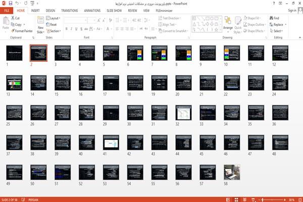The height and width of the screenshot is (202, 303).
Task: Select slide 10 thumbnail
Action: [232, 53]
